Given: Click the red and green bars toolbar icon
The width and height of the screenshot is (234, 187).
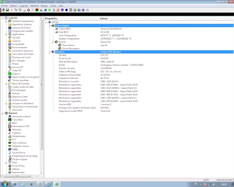Looking at the screenshot, I should 37,10.
